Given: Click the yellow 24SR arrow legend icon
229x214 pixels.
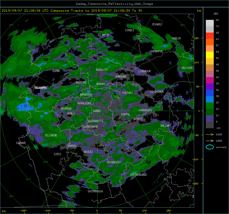Looking at the screenshot, I should (x=210, y=134).
